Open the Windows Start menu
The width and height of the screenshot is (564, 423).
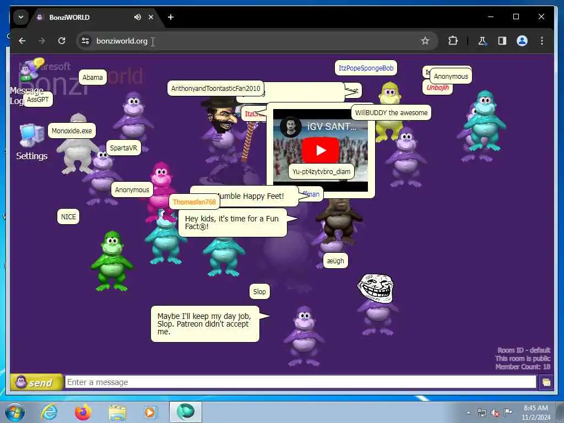[x=15, y=413]
